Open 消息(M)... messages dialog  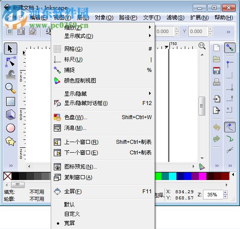103,128
